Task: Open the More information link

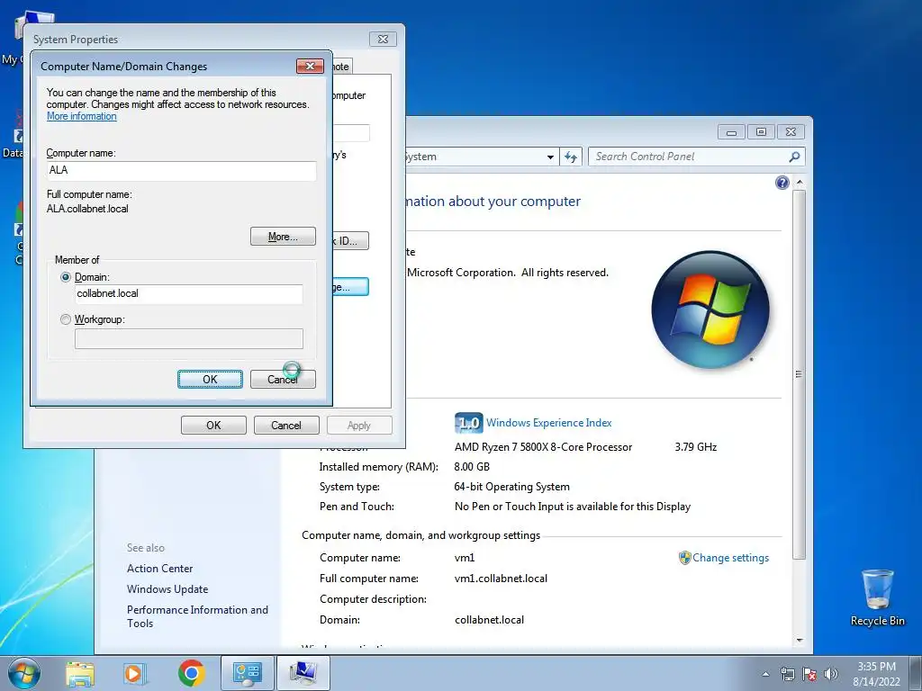Action: [82, 116]
